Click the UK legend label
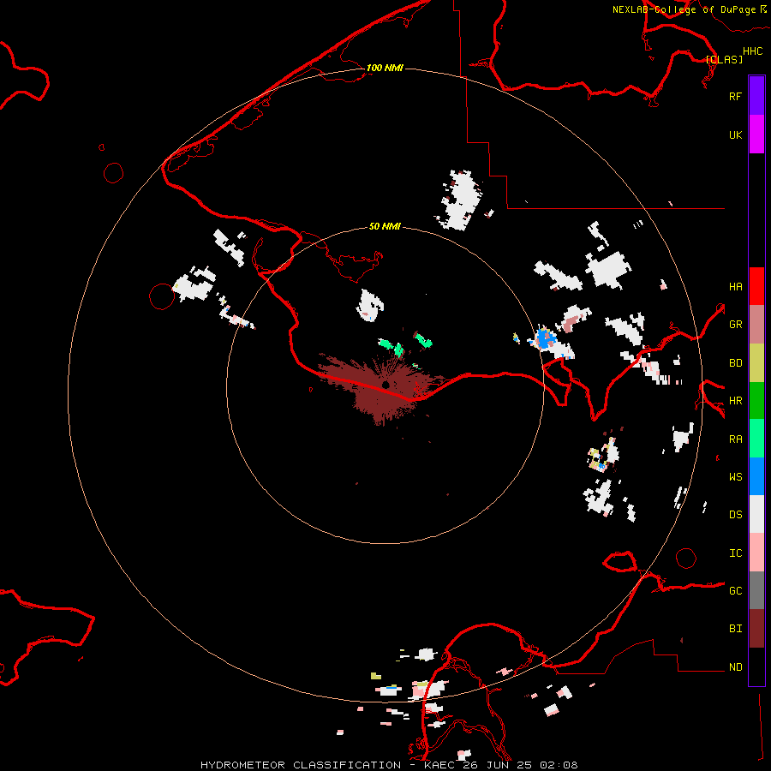Screen dimensions: 771x771 tap(735, 134)
